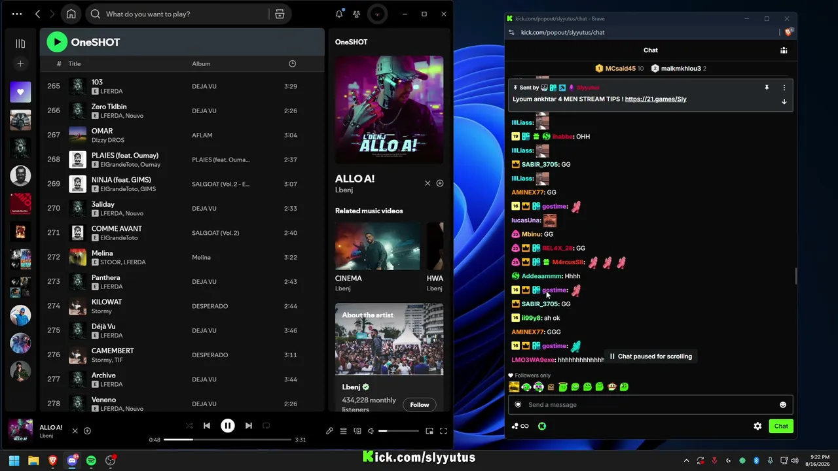The image size is (838, 471).
Task: Go back in Spotify navigation
Action: 37,14
